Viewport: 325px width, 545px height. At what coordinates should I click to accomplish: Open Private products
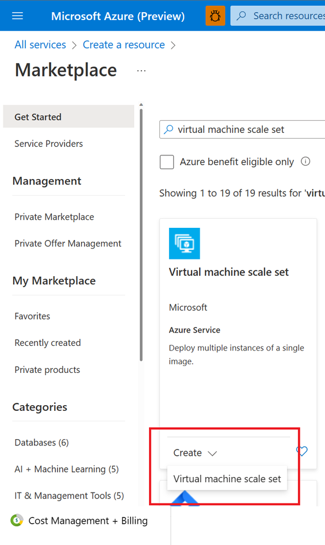coord(47,369)
